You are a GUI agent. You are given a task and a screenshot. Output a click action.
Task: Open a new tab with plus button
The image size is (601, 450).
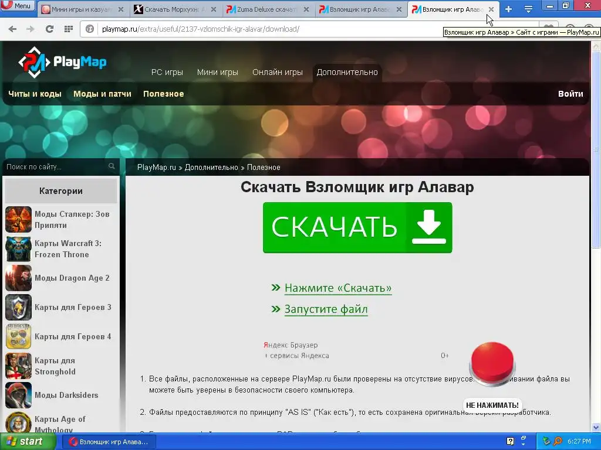coord(508,9)
